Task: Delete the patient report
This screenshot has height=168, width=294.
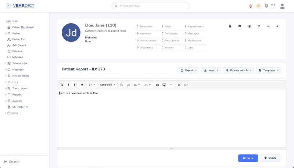Action: (270, 158)
